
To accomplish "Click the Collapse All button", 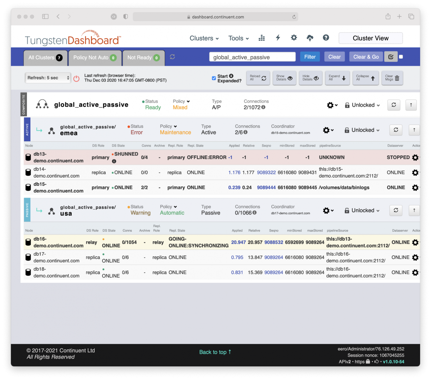I will coord(365,78).
